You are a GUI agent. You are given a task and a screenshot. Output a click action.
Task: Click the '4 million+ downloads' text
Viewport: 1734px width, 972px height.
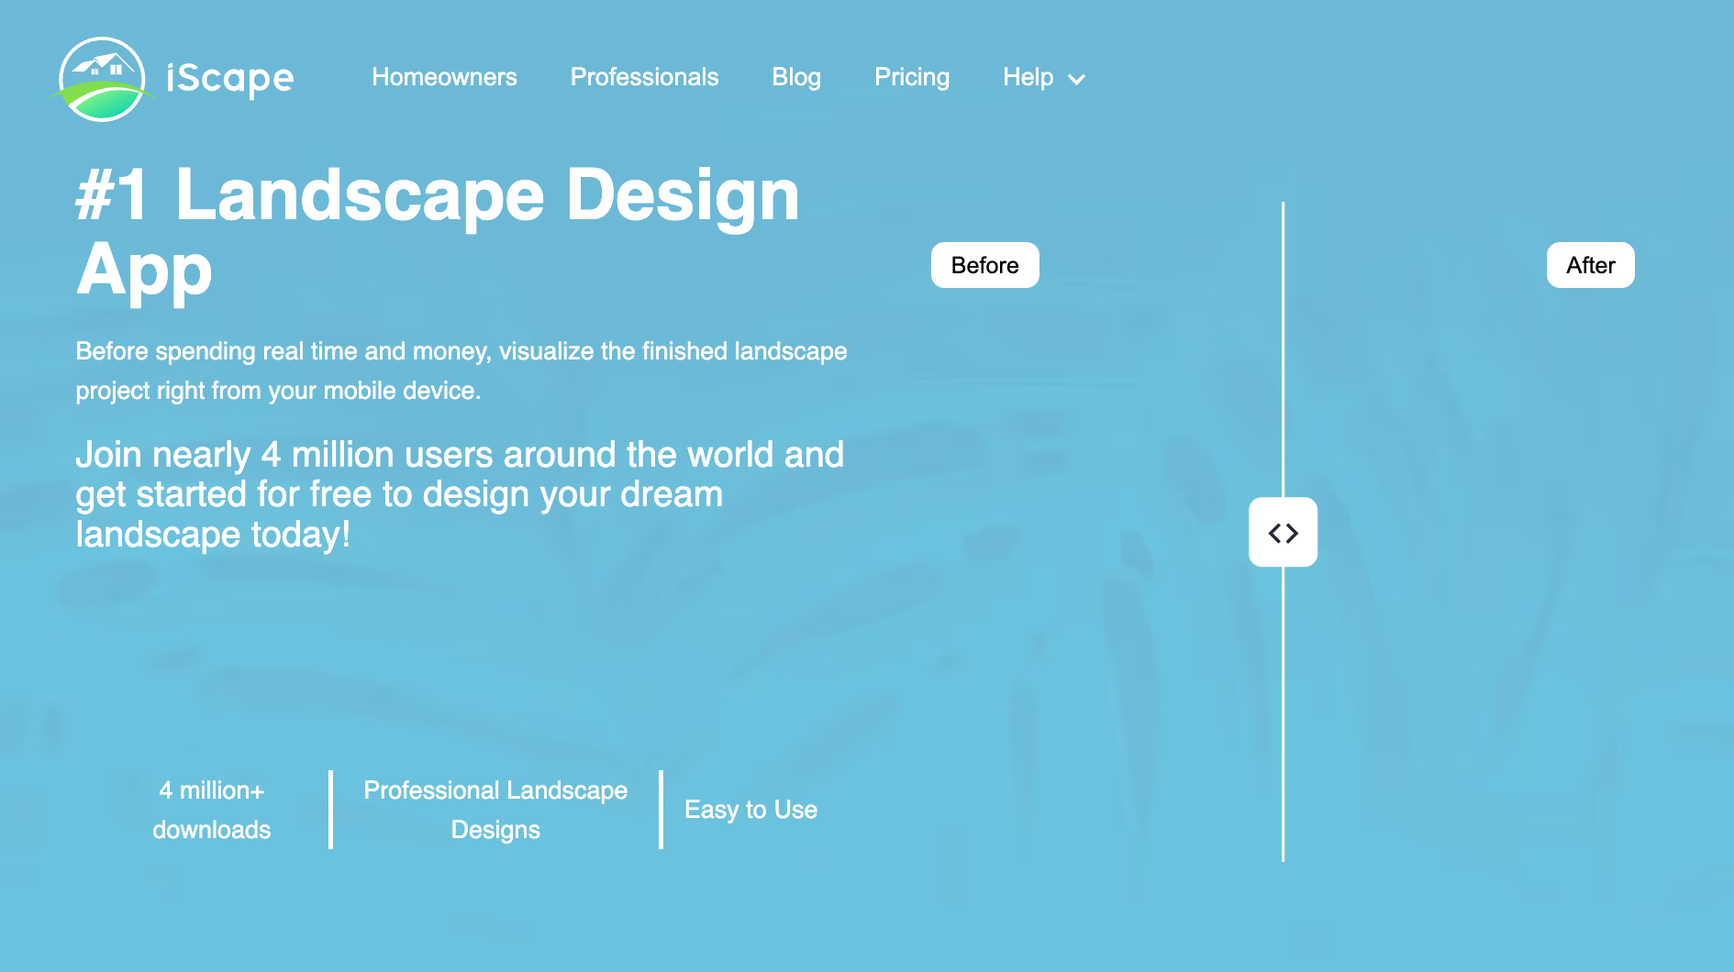(211, 810)
